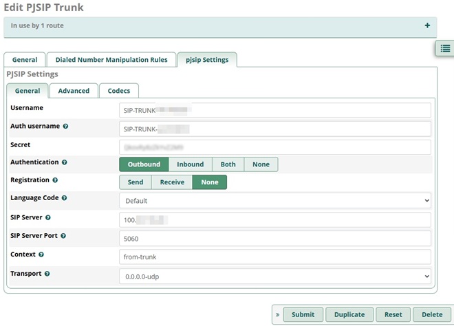Click the Duplicate button
The image size is (454, 326).
pos(349,314)
